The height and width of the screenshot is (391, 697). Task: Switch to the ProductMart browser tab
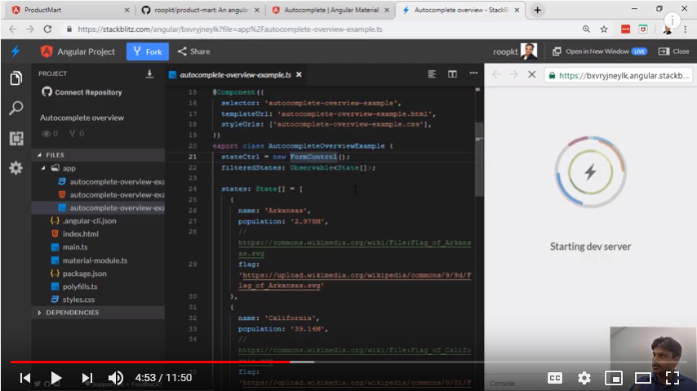click(x=65, y=10)
